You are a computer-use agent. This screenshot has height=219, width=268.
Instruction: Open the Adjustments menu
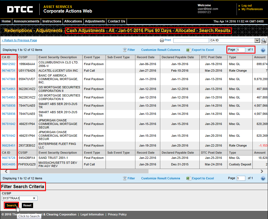pos(95,21)
